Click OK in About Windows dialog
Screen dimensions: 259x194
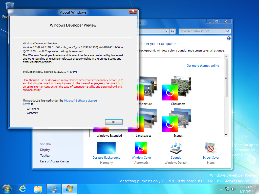(x=114, y=122)
